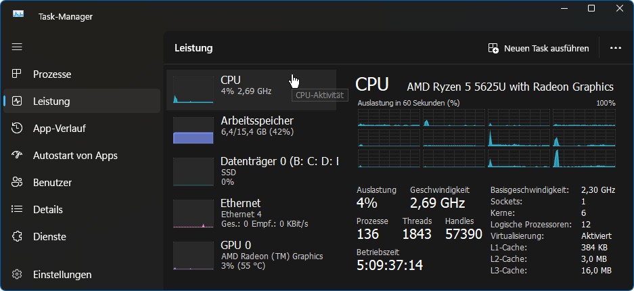Screen dimensions: 634x291
Task: Open the three-dot more options menu
Action: click(615, 48)
